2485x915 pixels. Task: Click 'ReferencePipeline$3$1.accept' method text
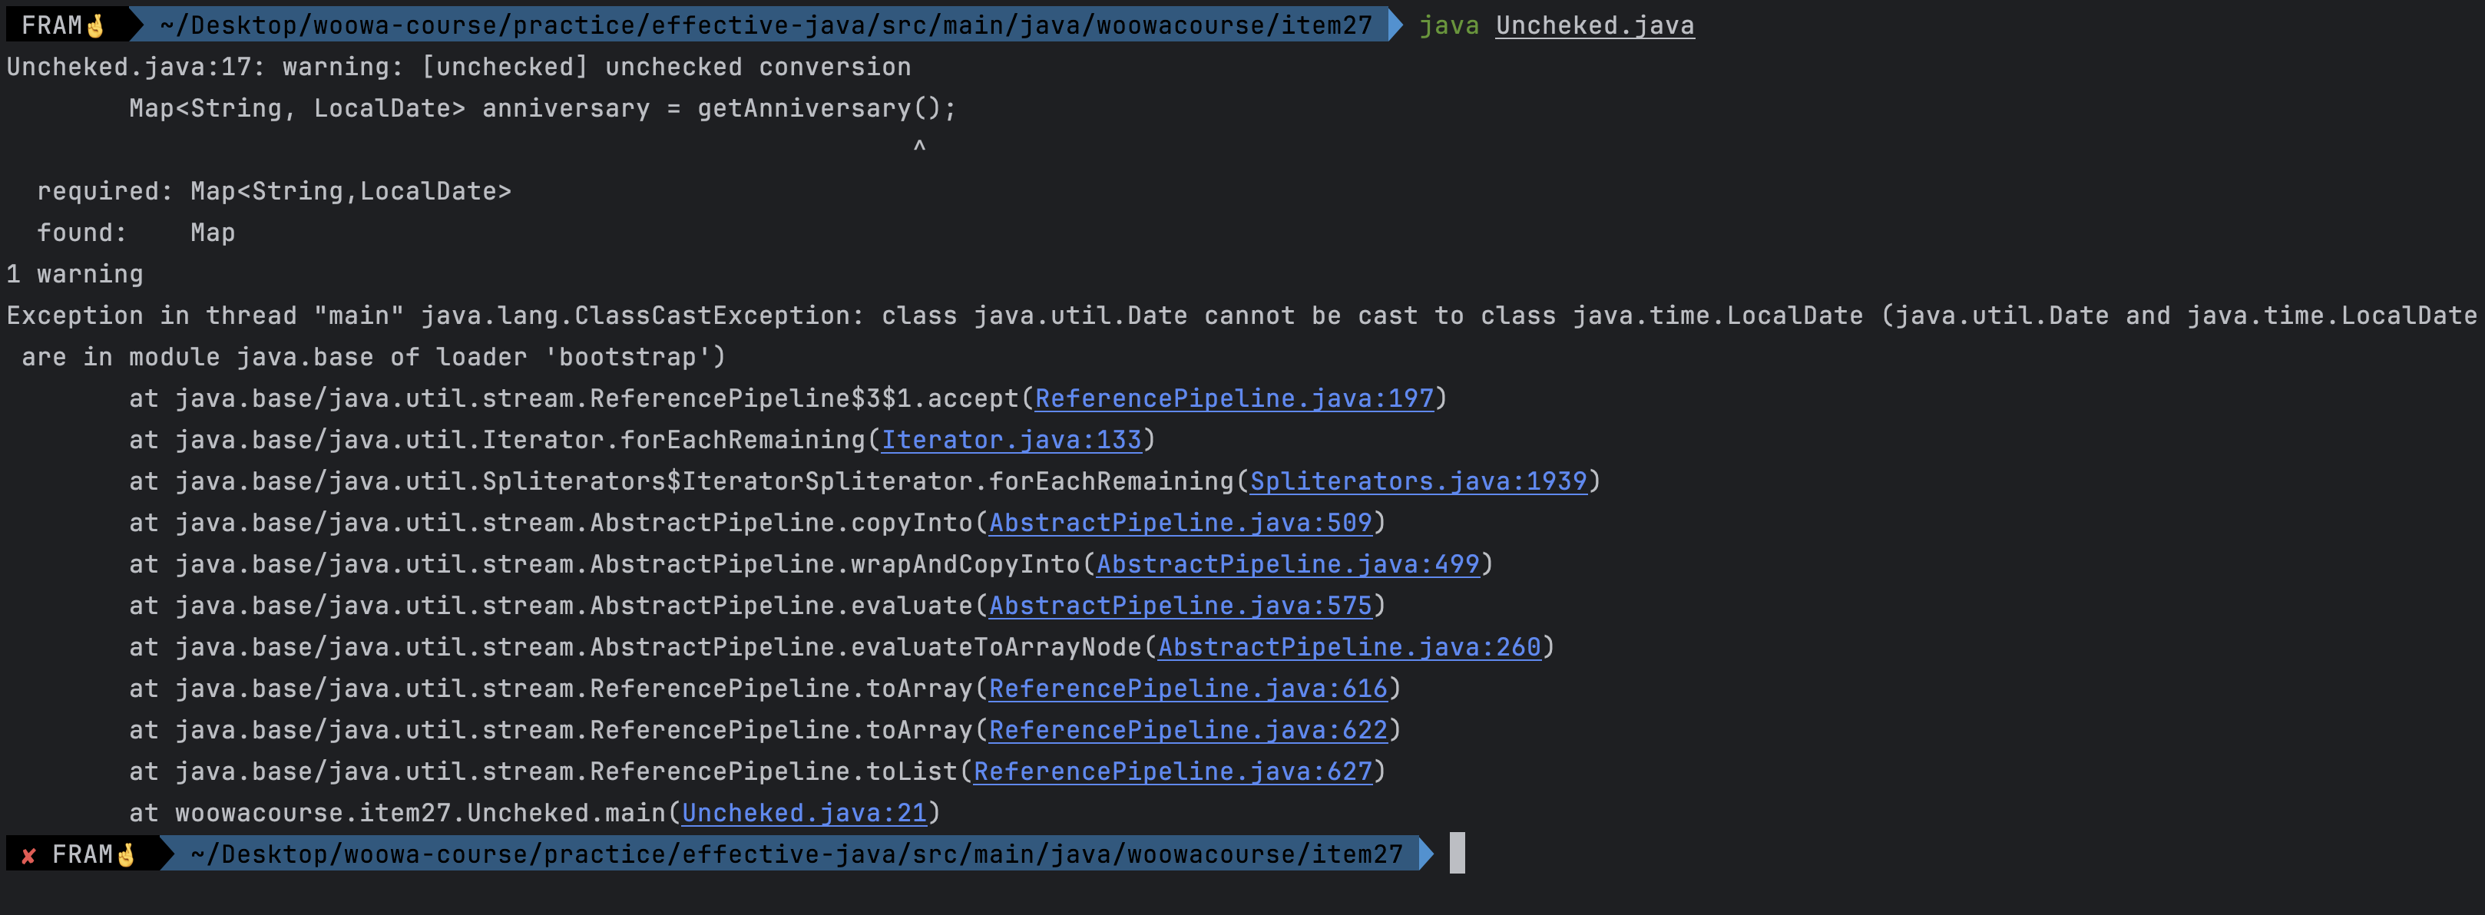click(805, 398)
